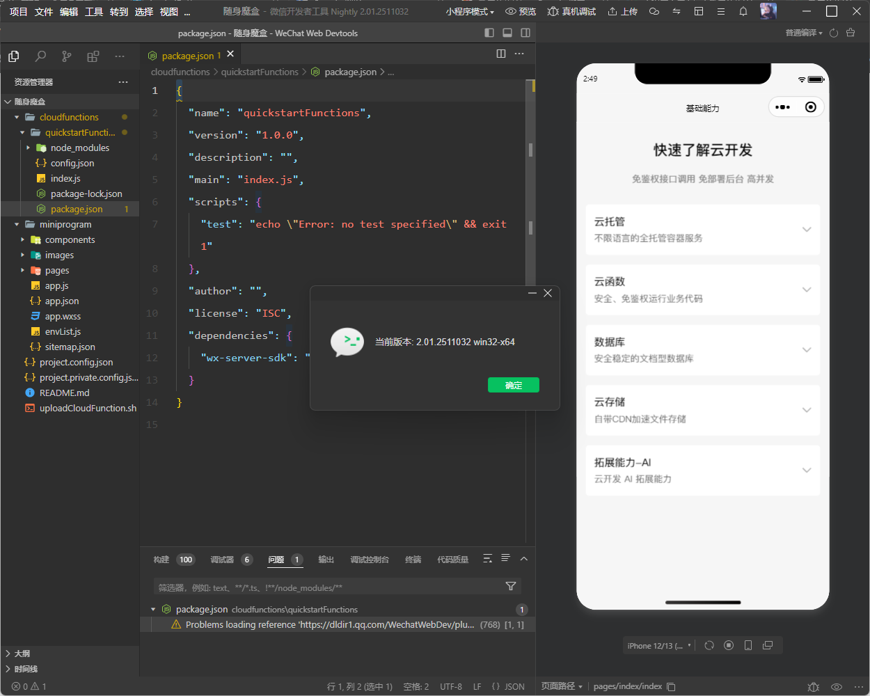Toggle collapse-all view in problems panel
870x696 pixels.
pyautogui.click(x=487, y=559)
